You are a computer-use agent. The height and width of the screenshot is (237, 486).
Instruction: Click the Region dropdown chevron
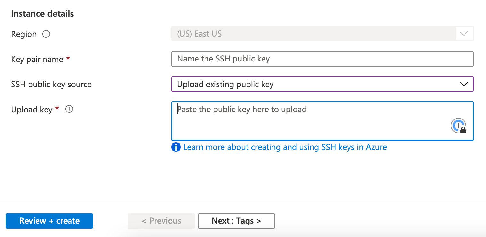pyautogui.click(x=464, y=33)
